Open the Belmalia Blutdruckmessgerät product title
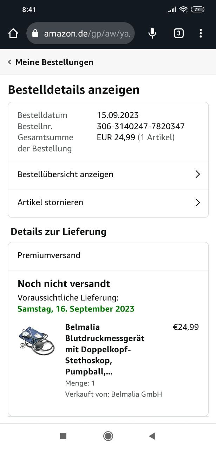The height and width of the screenshot is (449, 216). [x=105, y=349]
